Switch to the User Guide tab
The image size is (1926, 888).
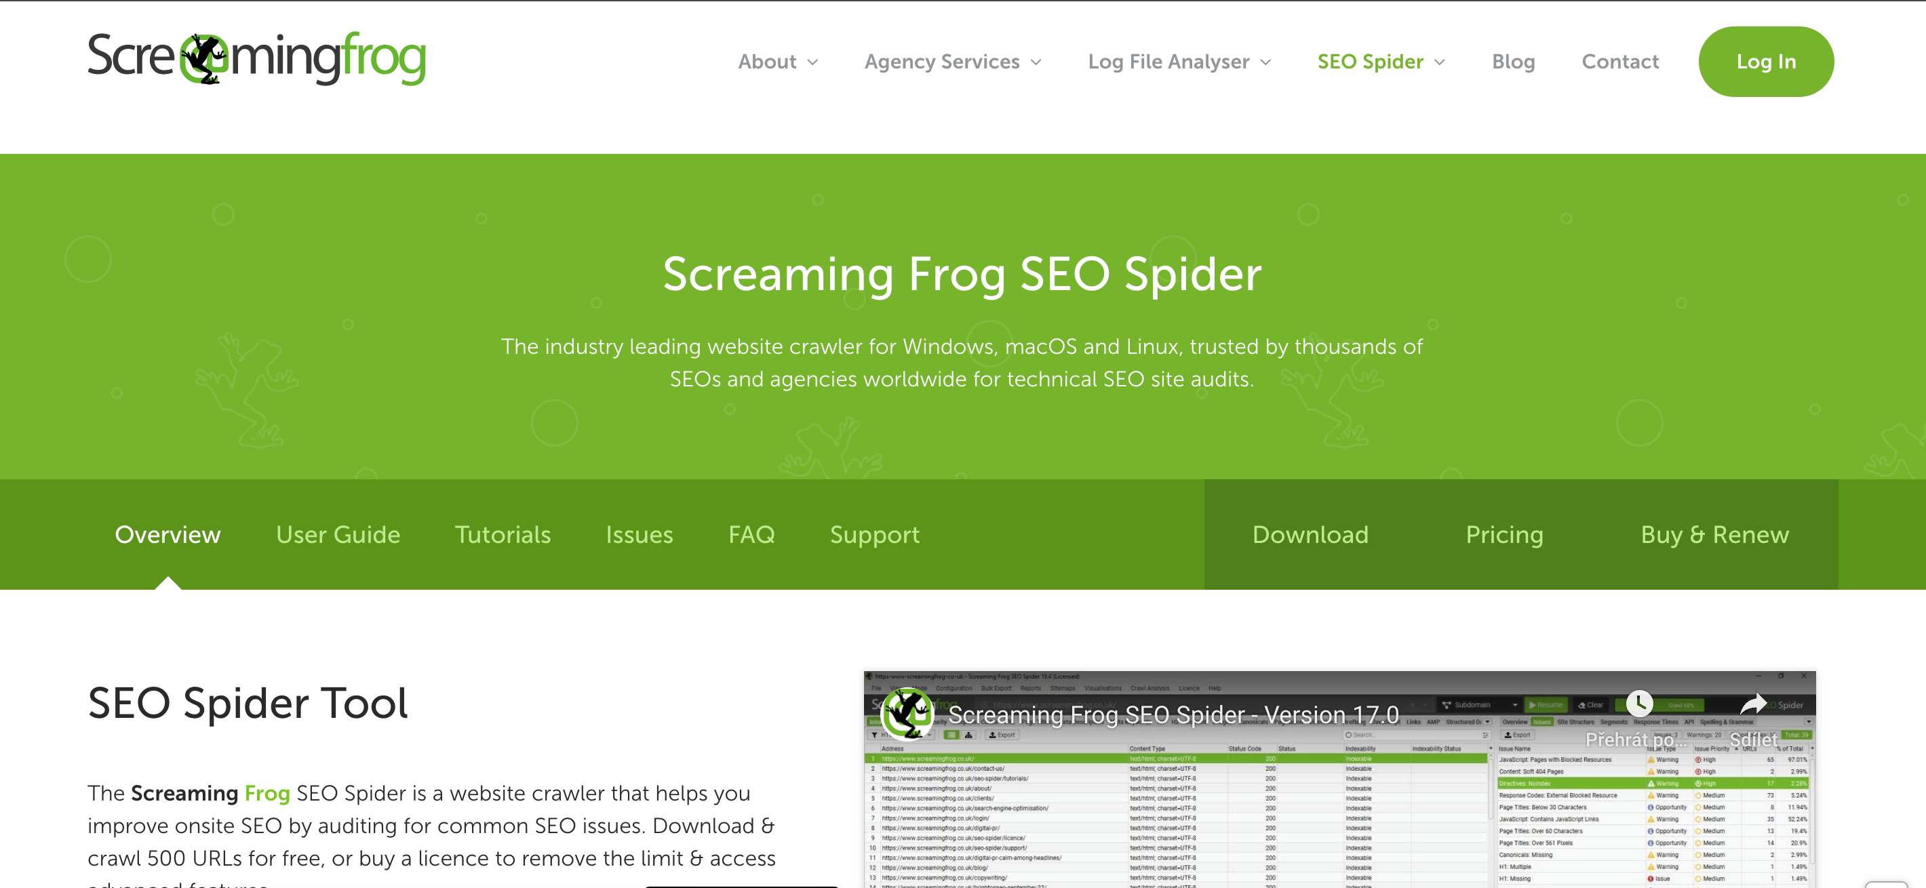338,534
